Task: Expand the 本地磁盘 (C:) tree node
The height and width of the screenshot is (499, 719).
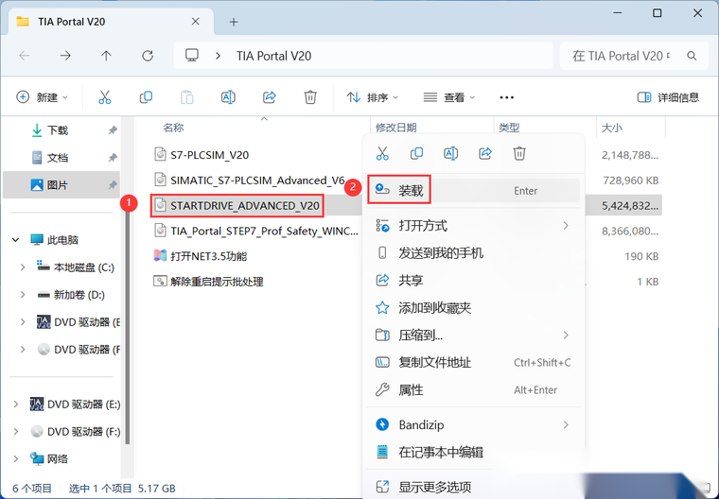Action: [x=23, y=267]
